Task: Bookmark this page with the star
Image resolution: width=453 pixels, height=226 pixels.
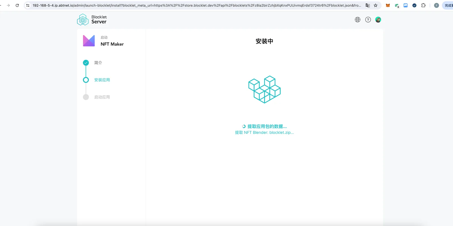Action: coord(376,5)
